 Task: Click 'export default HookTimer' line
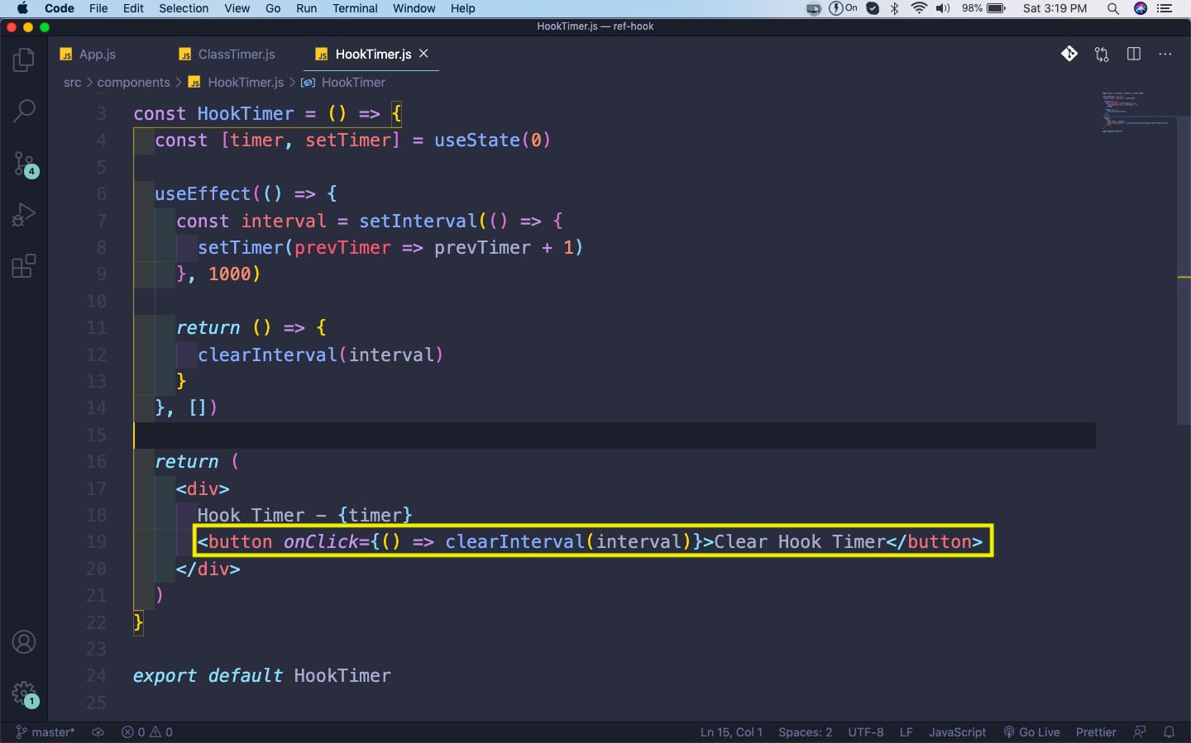click(x=262, y=676)
